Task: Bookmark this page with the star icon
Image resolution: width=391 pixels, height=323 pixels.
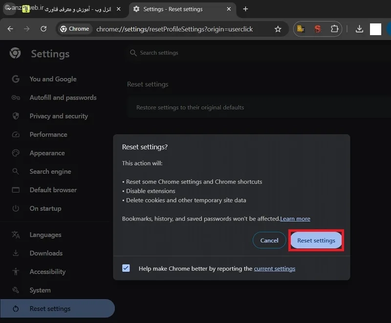Action: [278, 29]
